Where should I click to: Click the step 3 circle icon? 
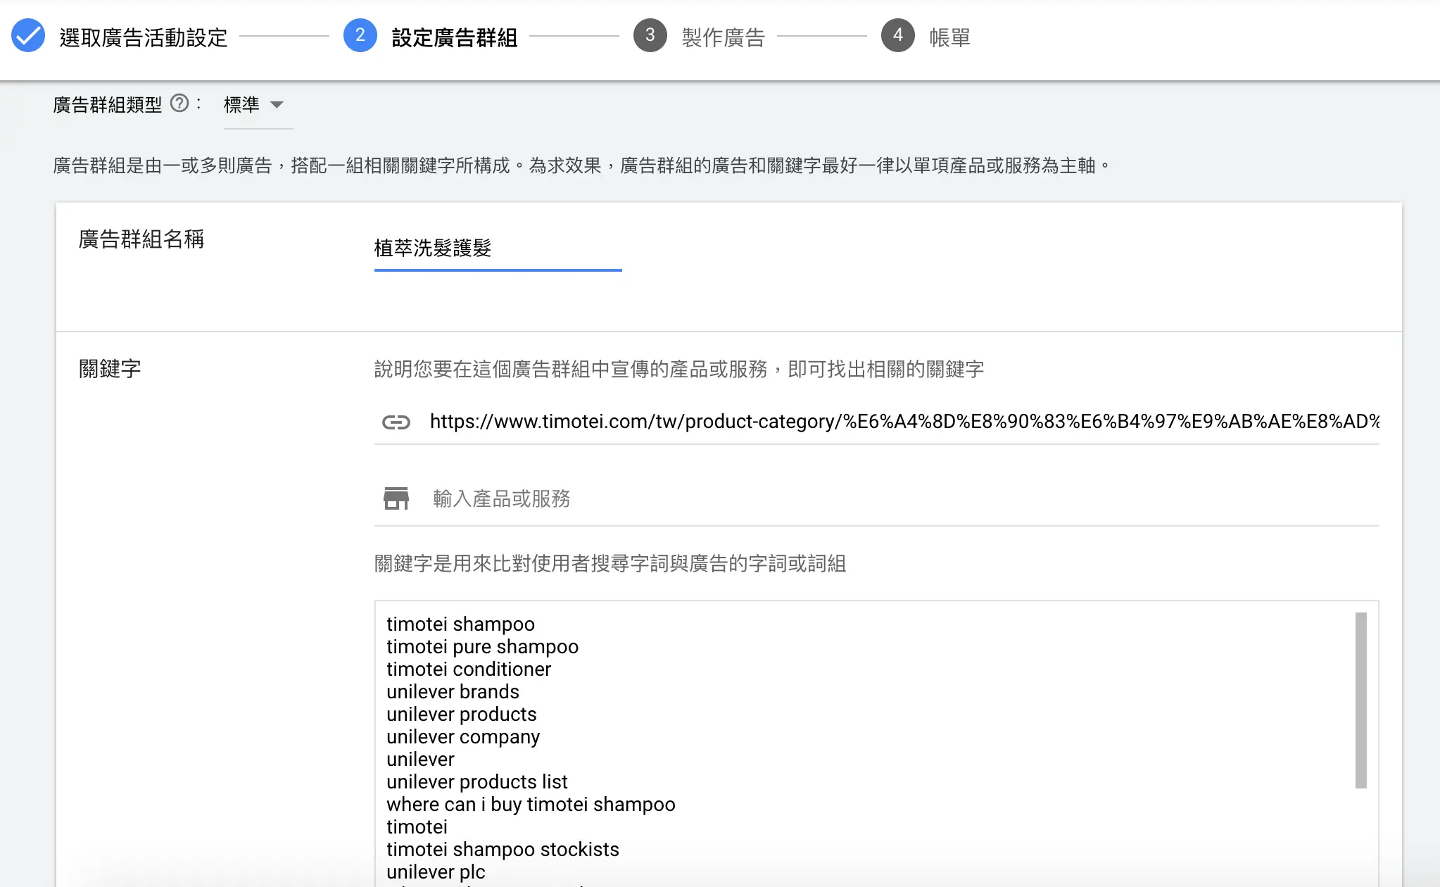(x=650, y=35)
